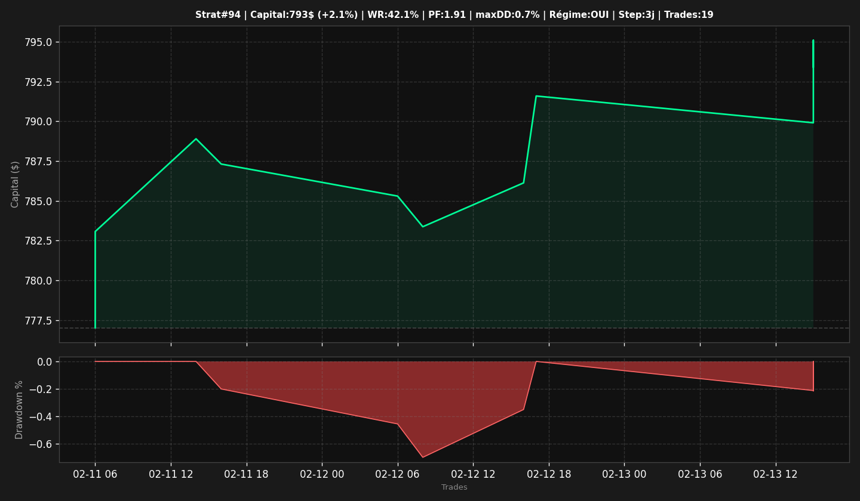Click the 787.5 capital axis label

tap(39, 162)
